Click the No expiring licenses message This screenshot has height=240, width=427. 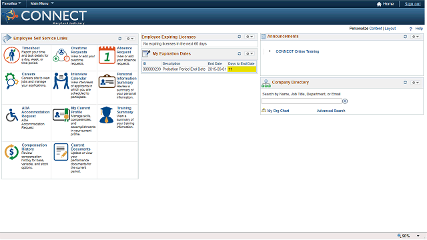coord(175,44)
